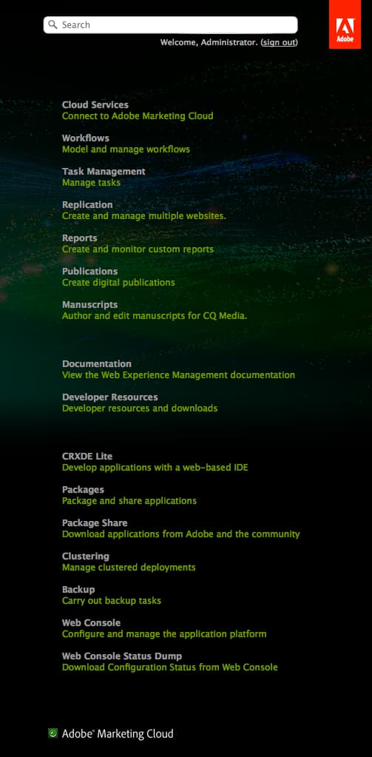This screenshot has height=757, width=372.
Task: Open the Web Console heading
Action: 91,623
